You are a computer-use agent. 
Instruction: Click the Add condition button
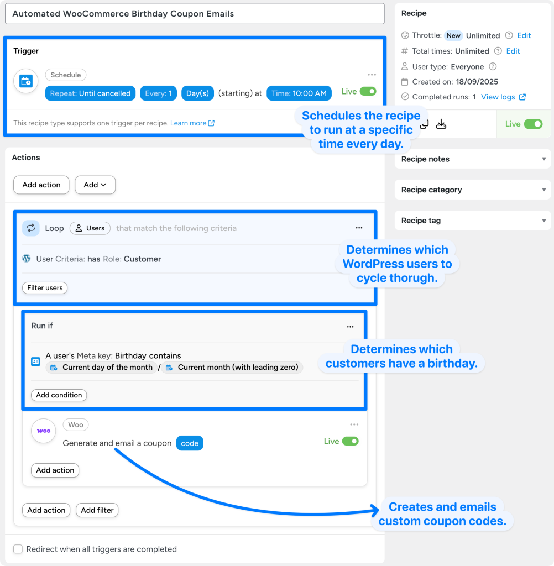coord(59,395)
